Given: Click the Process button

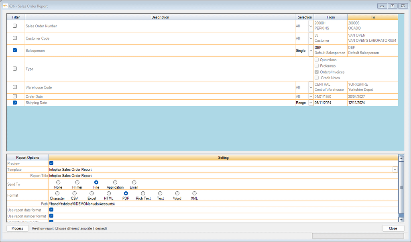Looking at the screenshot, I should click(x=17, y=228).
